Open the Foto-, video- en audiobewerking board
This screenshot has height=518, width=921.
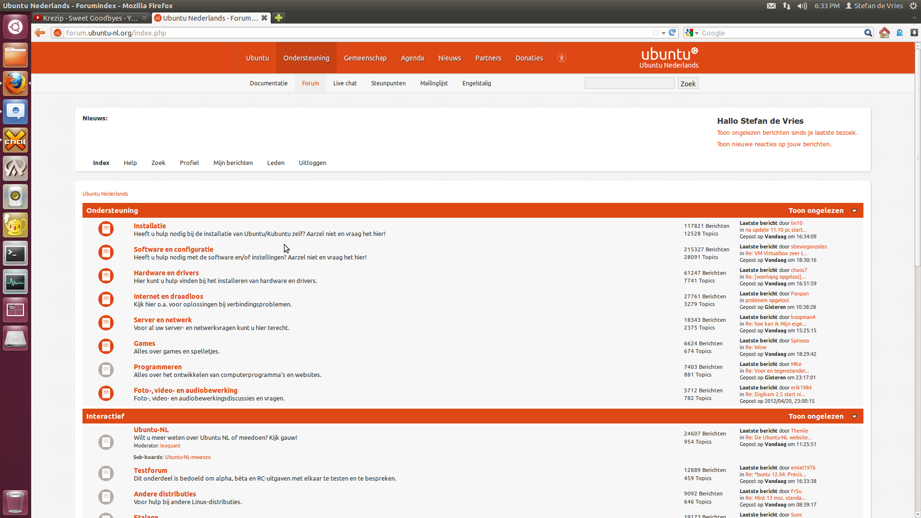tap(186, 390)
